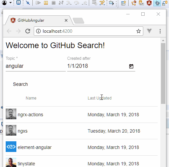Viewport: 169px width, 167px height.
Task: Toggle Use Step Filters icon
Action: [x=102, y=3]
